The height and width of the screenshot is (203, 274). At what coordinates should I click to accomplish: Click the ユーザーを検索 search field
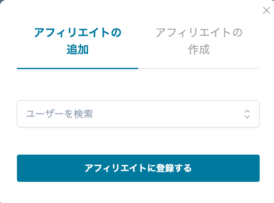click(x=130, y=114)
